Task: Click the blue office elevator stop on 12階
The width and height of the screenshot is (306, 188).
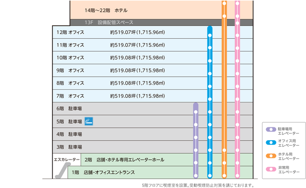Action: tap(210, 35)
